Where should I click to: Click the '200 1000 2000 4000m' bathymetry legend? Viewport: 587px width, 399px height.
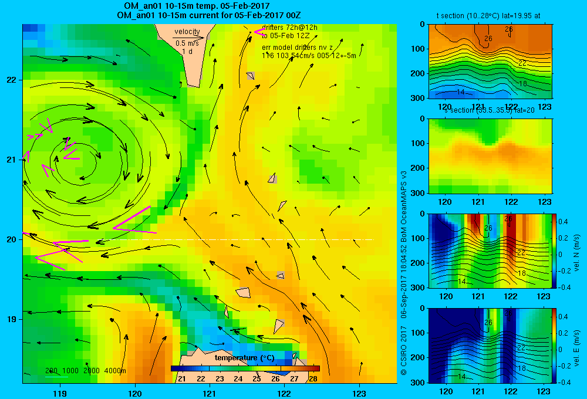coord(85,371)
